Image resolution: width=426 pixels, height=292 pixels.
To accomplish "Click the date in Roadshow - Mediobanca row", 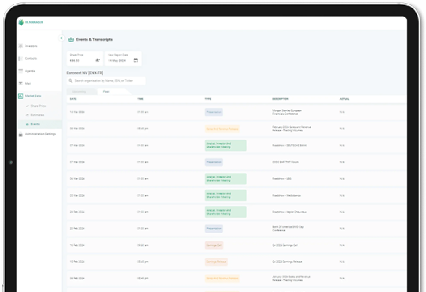I will point(77,195).
